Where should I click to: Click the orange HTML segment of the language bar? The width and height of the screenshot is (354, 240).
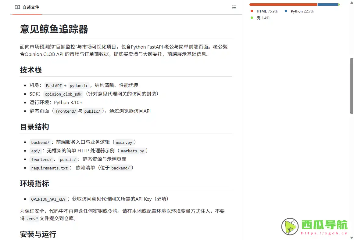click(x=283, y=4)
